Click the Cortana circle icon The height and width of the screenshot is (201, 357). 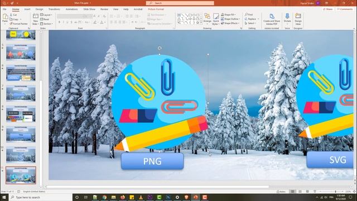coord(77,197)
